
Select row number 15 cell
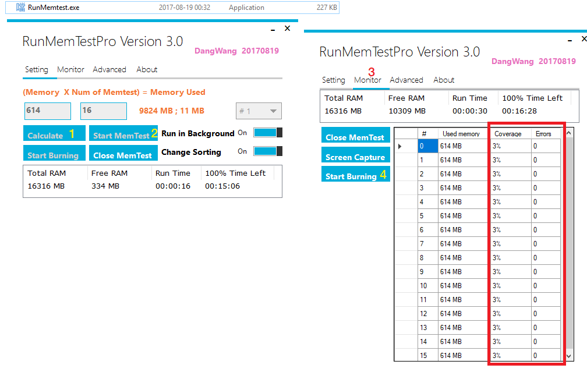[427, 356]
